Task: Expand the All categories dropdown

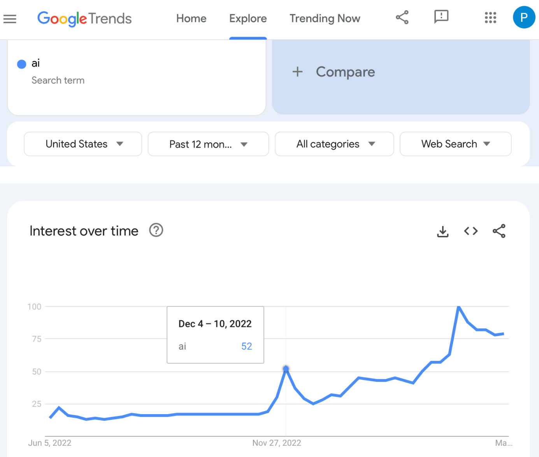Action: click(x=334, y=144)
